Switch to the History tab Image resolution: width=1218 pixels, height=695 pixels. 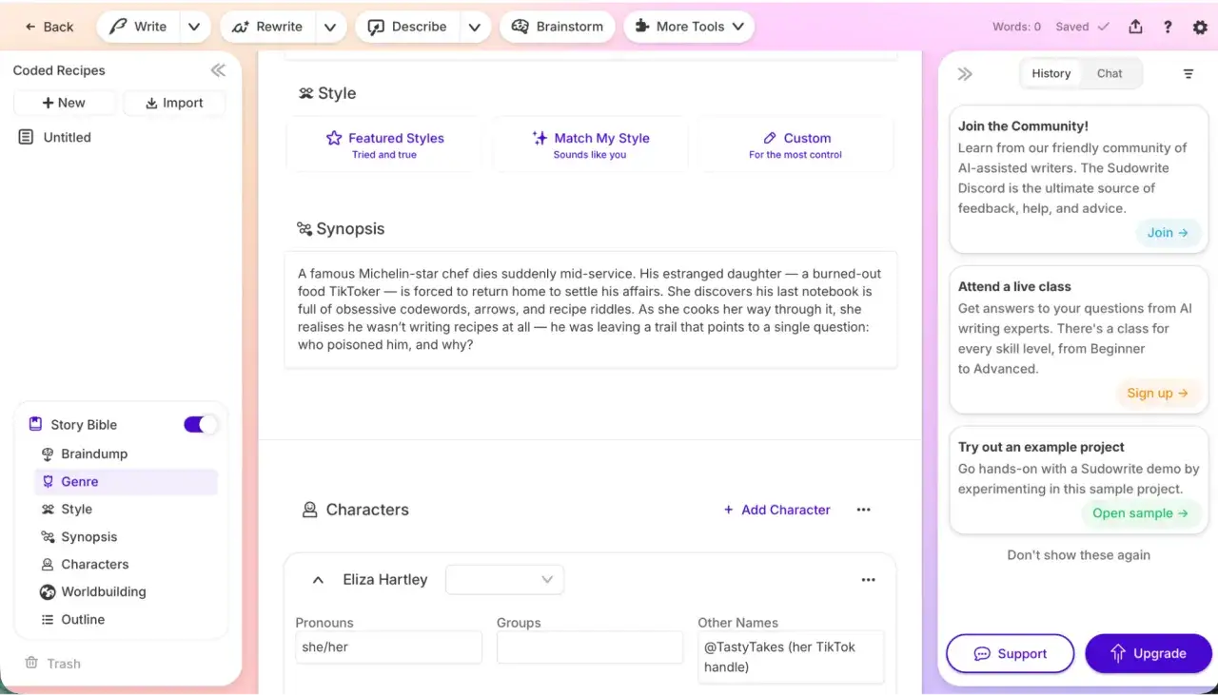click(x=1051, y=73)
